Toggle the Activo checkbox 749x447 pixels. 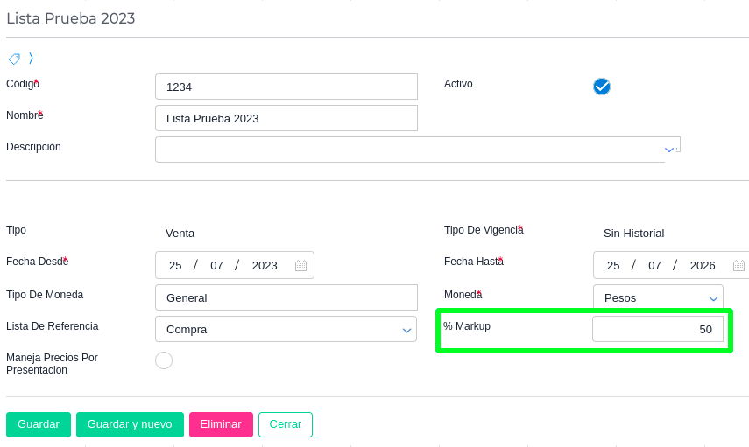[601, 86]
